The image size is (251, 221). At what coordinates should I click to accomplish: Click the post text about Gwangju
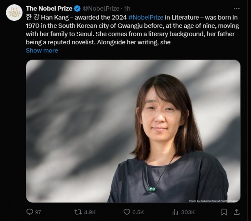pos(133,30)
